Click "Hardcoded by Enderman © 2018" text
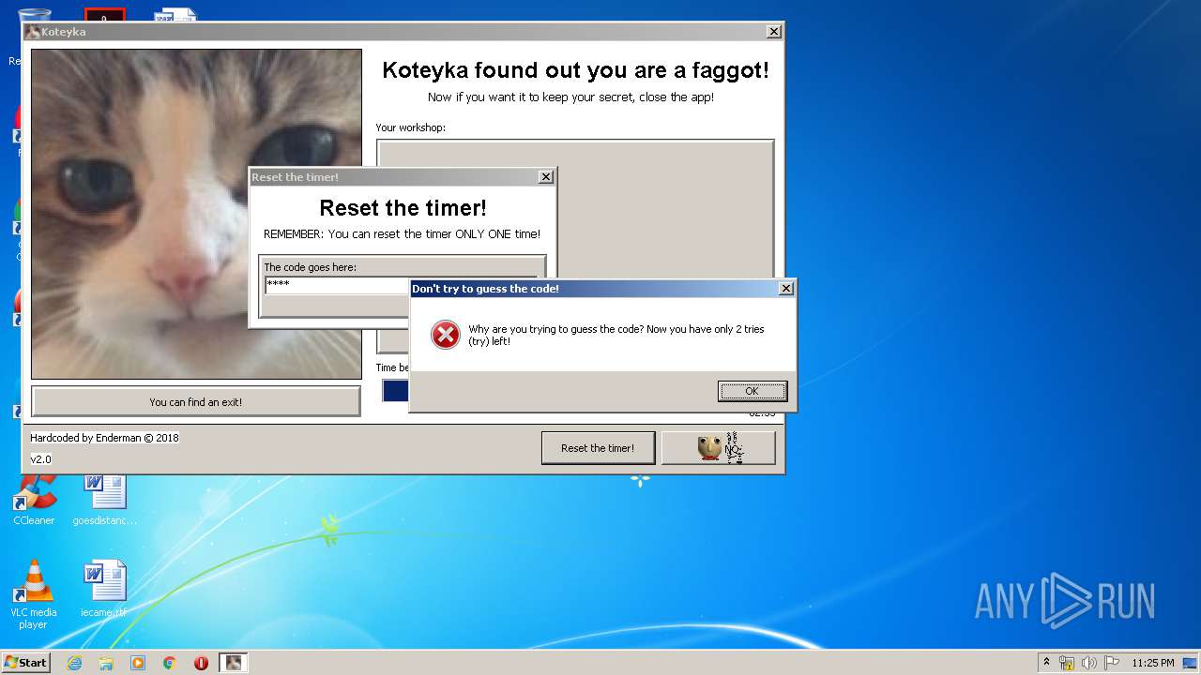 104,438
